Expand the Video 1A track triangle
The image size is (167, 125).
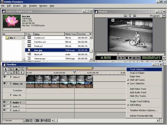(11, 83)
